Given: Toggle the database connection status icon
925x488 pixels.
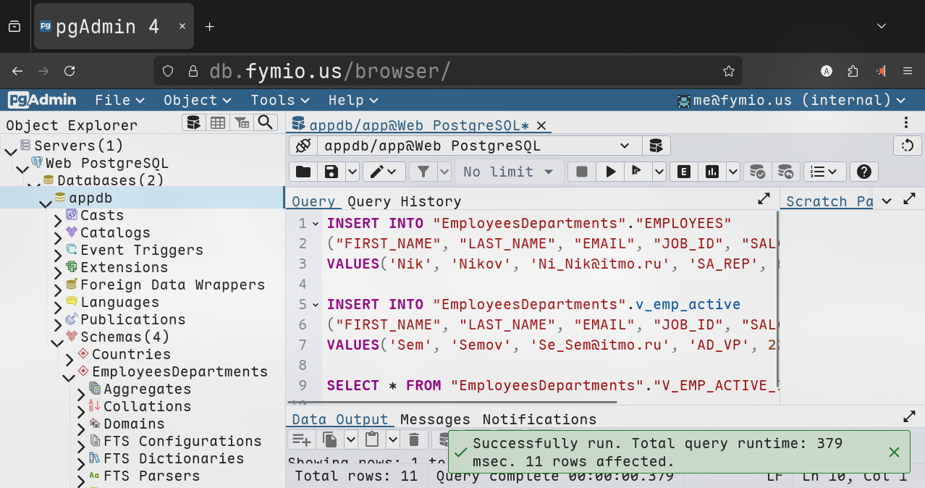Looking at the screenshot, I should point(303,146).
